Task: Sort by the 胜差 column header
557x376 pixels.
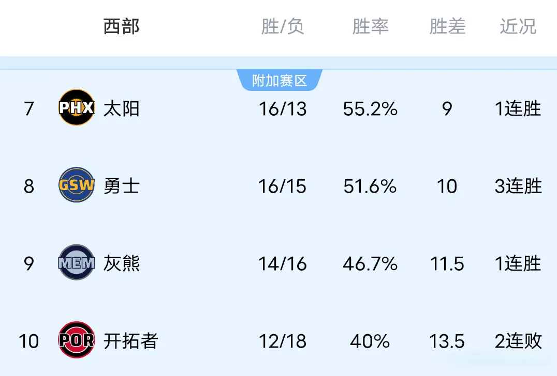Action: (x=447, y=26)
